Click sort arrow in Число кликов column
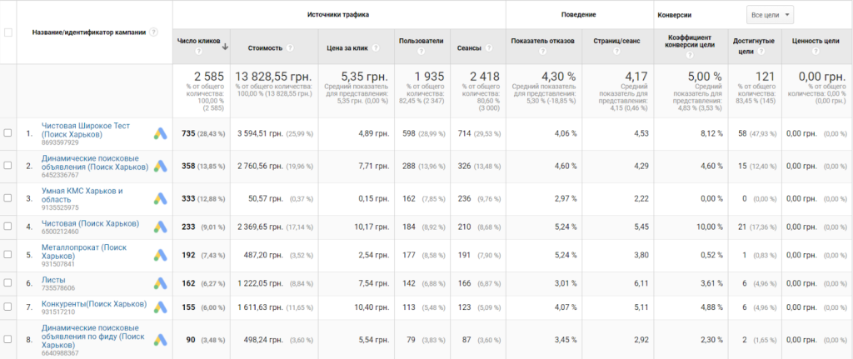853x359 pixels. pyautogui.click(x=225, y=47)
